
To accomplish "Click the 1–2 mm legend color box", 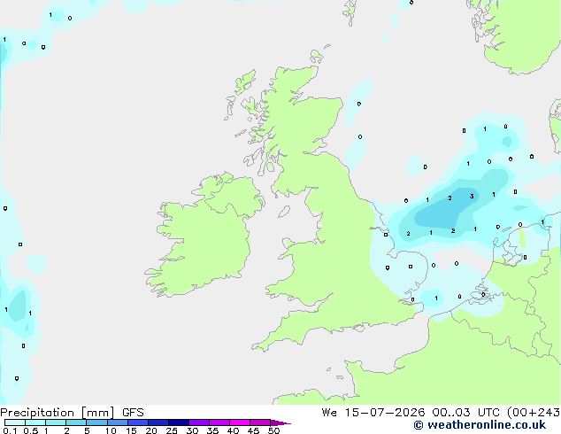I will point(56,422).
